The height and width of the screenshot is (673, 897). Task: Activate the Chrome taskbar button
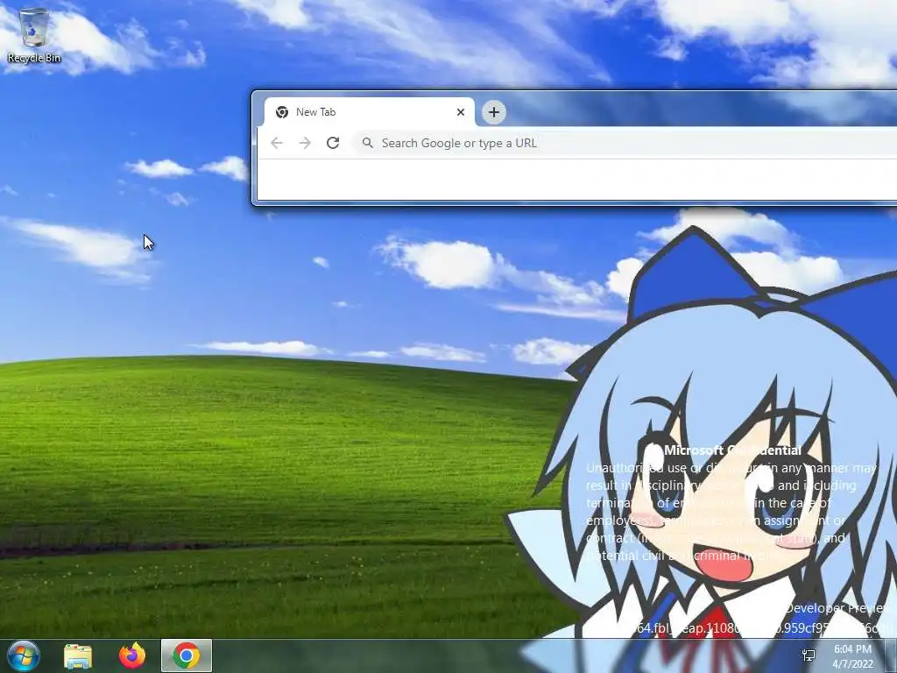click(187, 655)
